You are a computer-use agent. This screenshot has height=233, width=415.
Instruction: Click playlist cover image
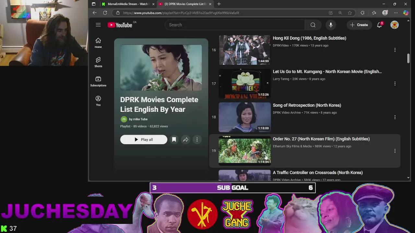pyautogui.click(x=161, y=68)
